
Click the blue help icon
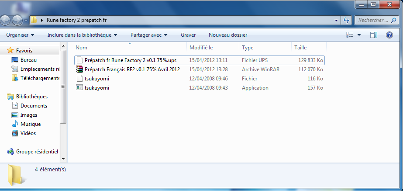point(389,35)
